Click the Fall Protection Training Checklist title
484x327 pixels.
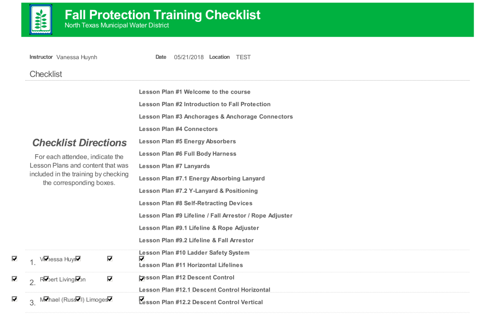[162, 15]
